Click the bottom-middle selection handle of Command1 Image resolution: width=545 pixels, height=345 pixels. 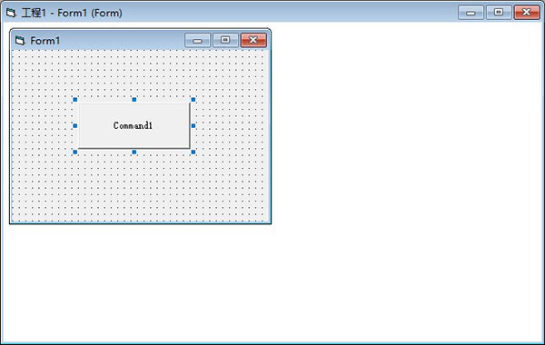[x=134, y=152]
